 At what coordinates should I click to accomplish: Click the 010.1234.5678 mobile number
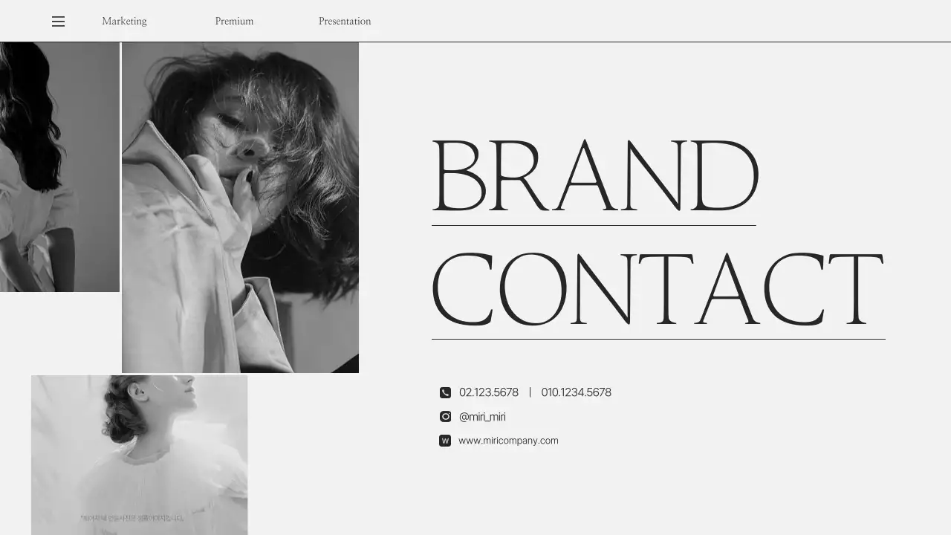pos(576,392)
